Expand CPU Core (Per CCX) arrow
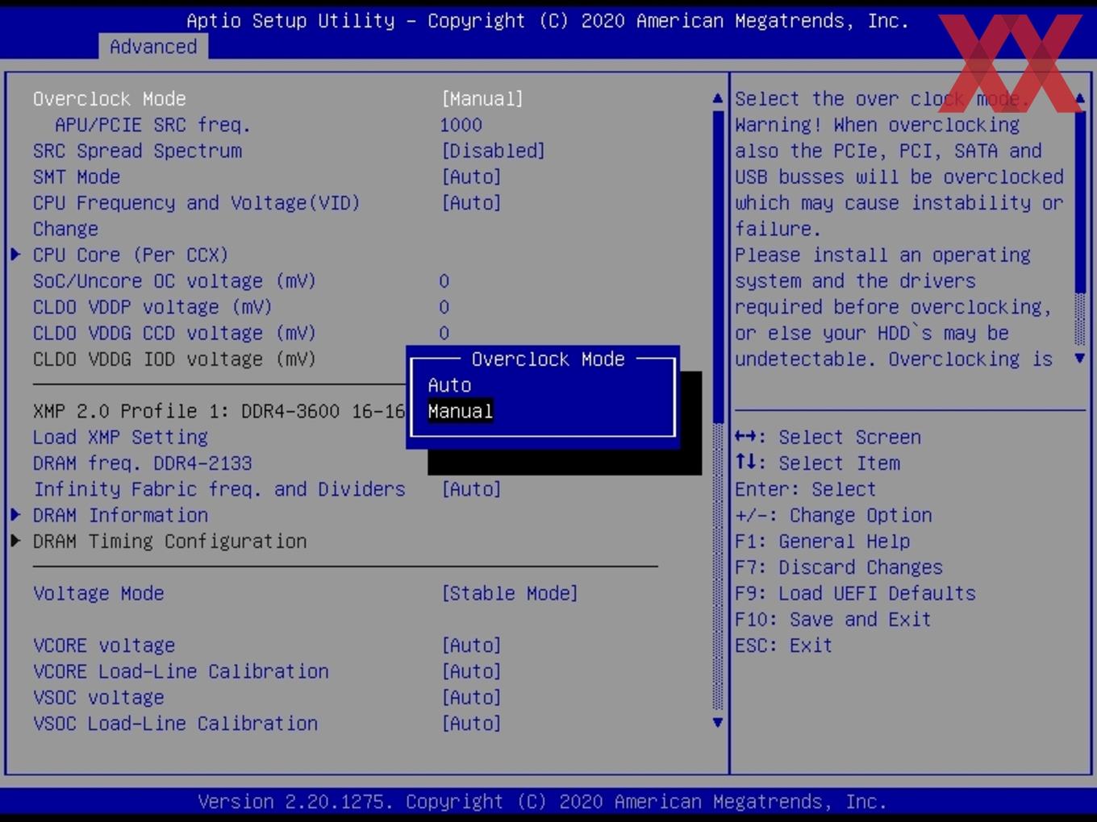Screen dimensions: 1097x822 point(15,255)
